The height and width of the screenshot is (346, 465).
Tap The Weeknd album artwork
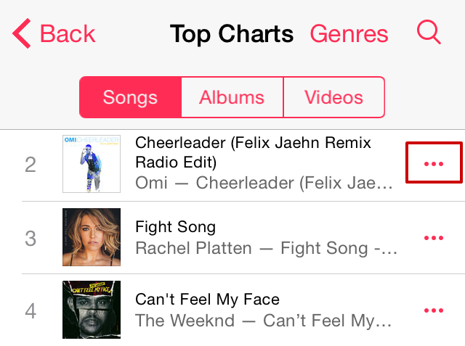[92, 310]
